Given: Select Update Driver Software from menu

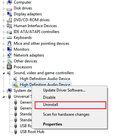Looking at the screenshot, I should tap(64, 90).
